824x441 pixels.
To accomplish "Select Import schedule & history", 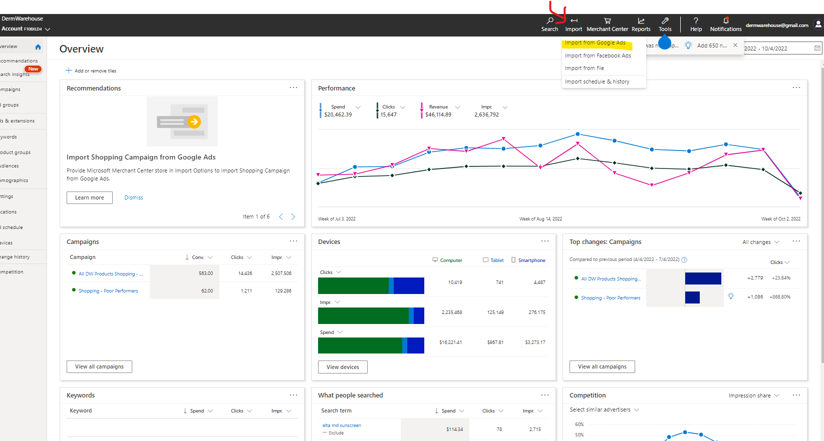I will point(597,81).
